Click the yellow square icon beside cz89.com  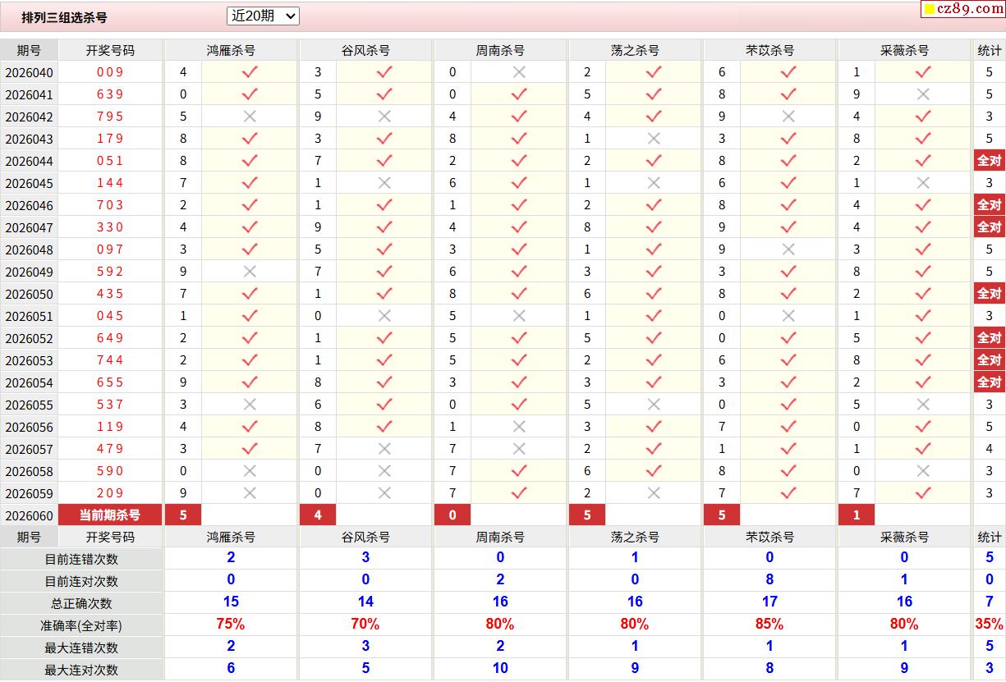[930, 10]
